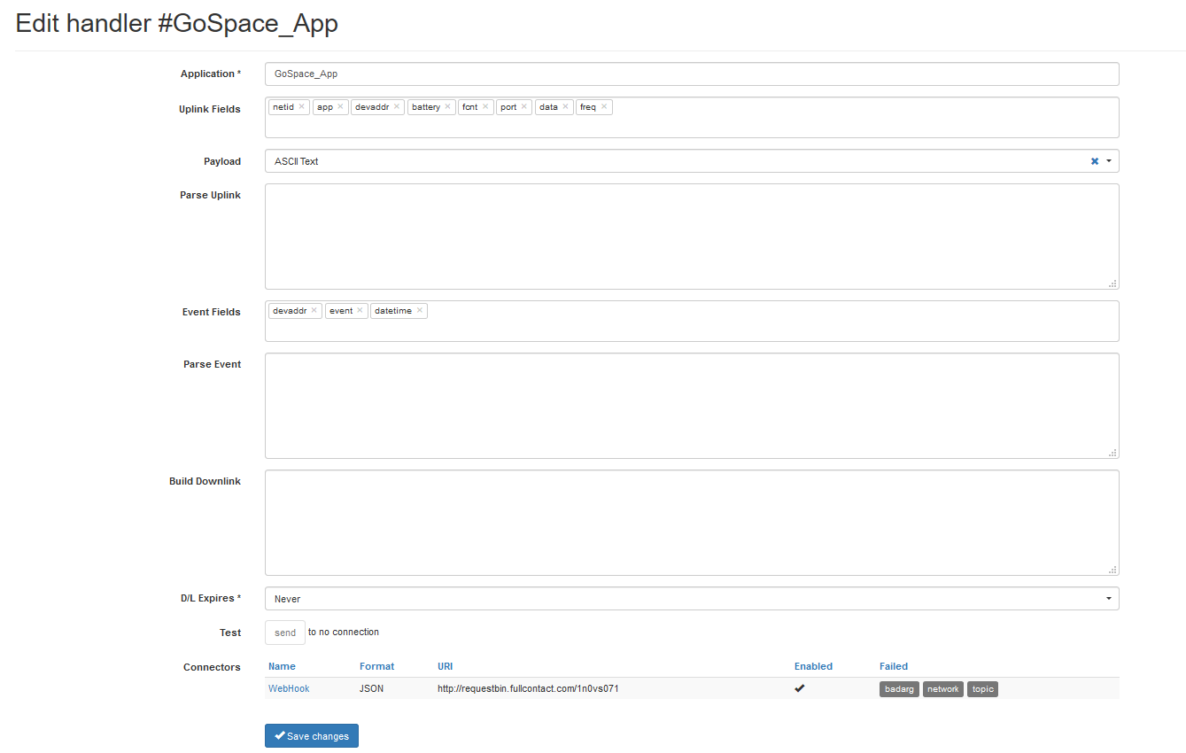Screen dimensions: 1186x753
Task: Remove the datetime event field tag
Action: [x=419, y=311]
